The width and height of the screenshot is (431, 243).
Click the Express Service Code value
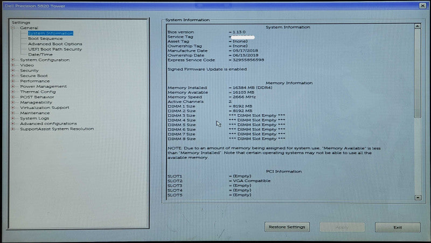248,60
